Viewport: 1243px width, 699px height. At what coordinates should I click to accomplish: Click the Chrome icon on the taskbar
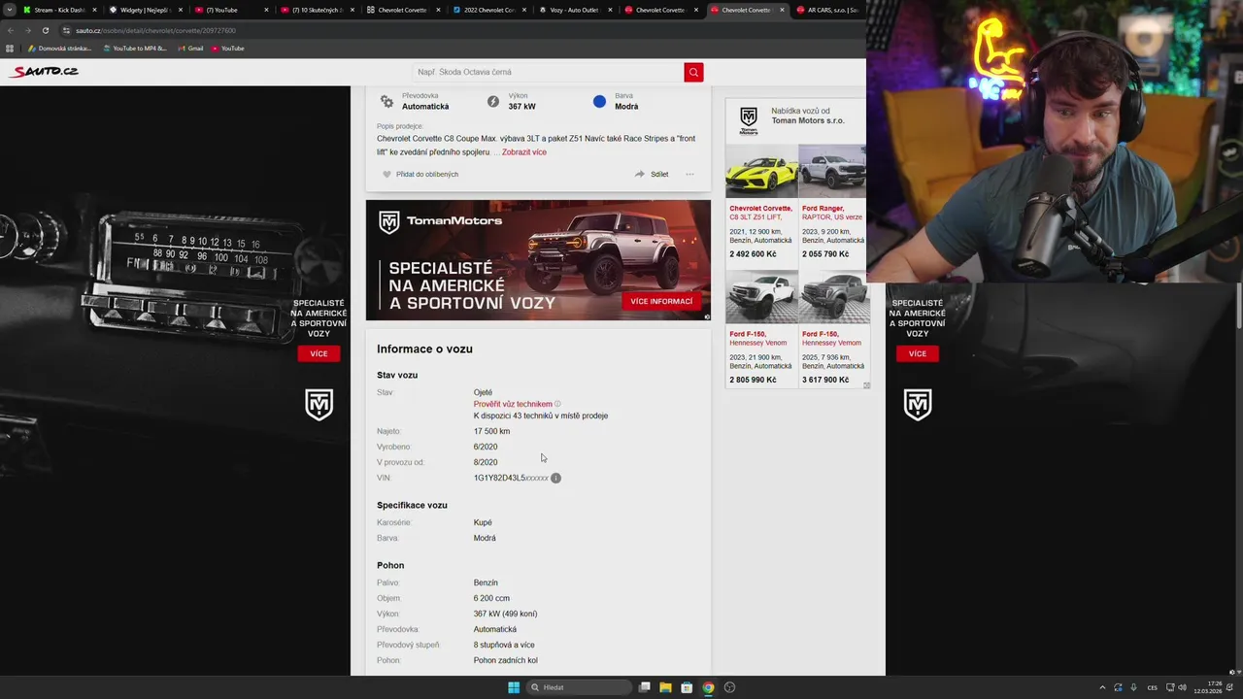click(x=708, y=687)
